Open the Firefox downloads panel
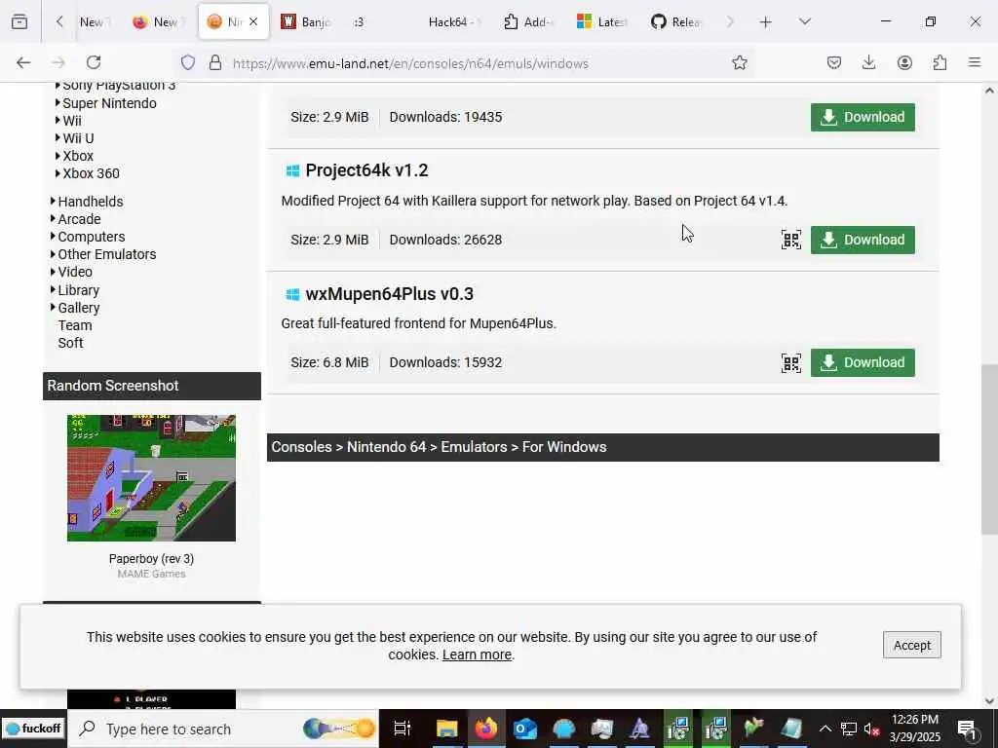This screenshot has height=748, width=998. pyautogui.click(x=868, y=62)
